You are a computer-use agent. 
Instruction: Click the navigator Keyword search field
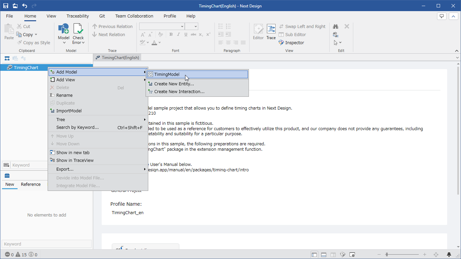(29, 165)
